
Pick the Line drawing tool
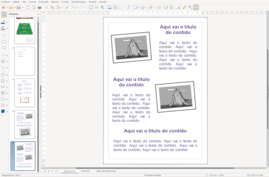coord(4,35)
